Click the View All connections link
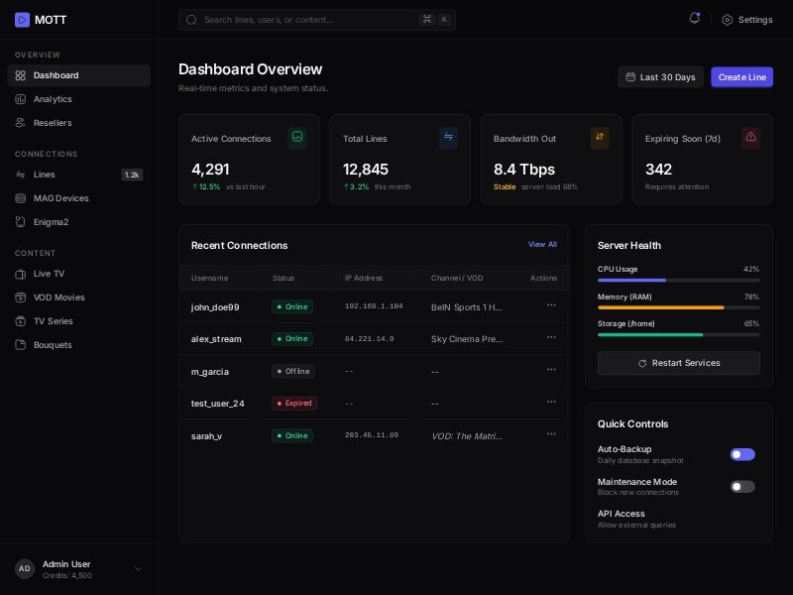This screenshot has width=793, height=595. pyautogui.click(x=542, y=245)
